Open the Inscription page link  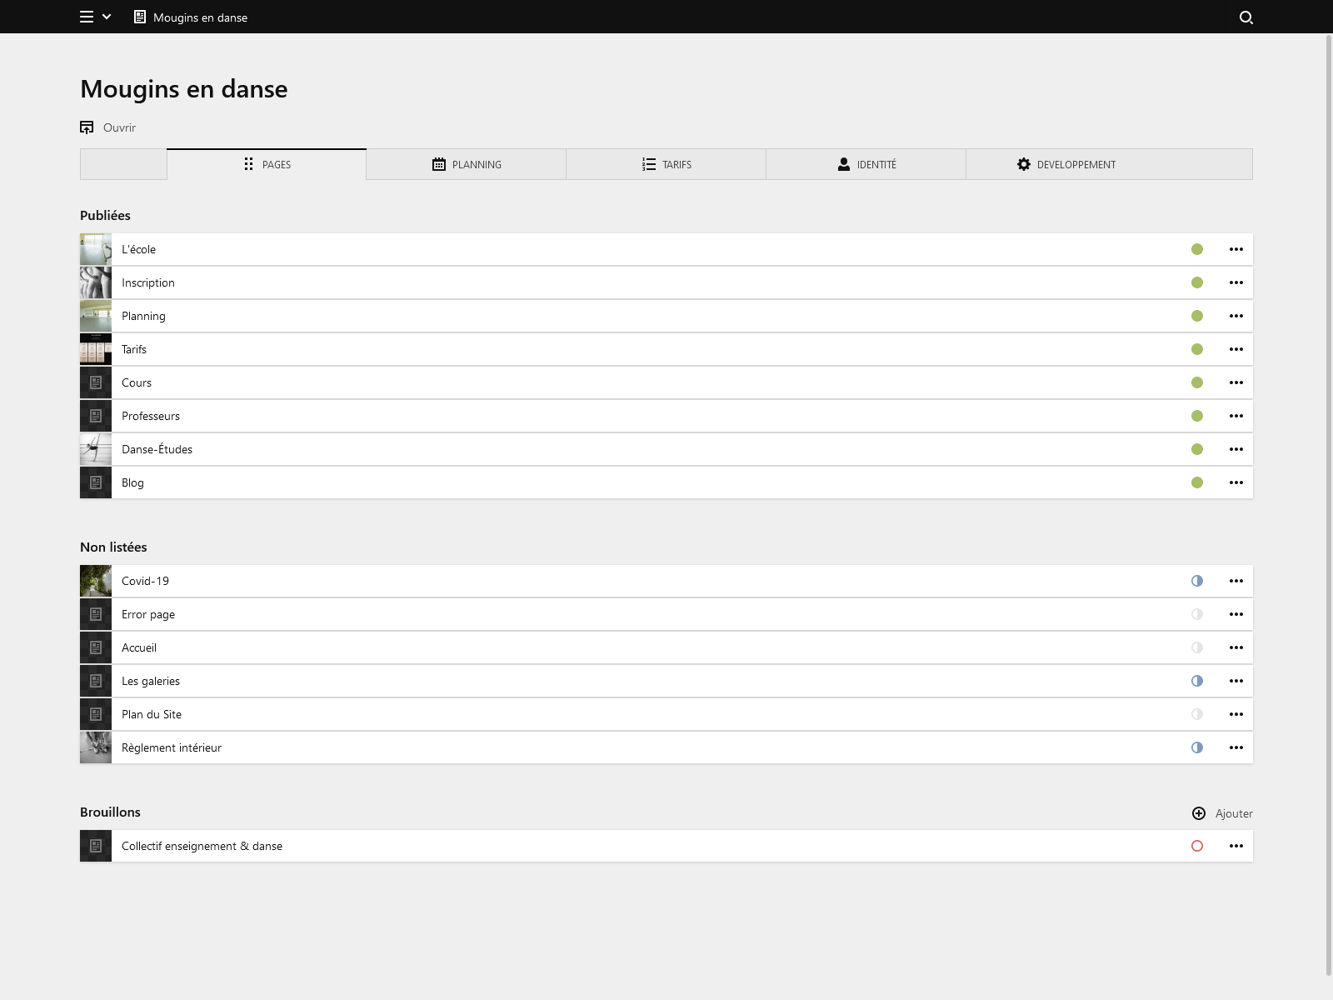tap(148, 282)
